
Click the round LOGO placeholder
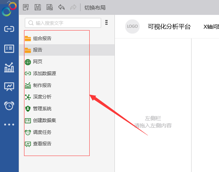coord(132,26)
